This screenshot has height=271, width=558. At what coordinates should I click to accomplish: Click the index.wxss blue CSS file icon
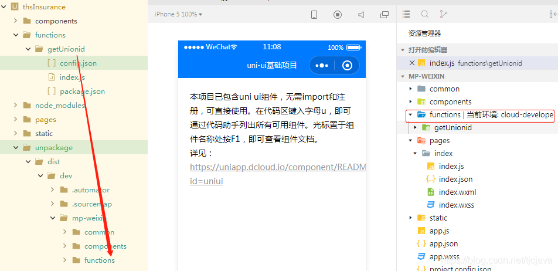point(431,205)
